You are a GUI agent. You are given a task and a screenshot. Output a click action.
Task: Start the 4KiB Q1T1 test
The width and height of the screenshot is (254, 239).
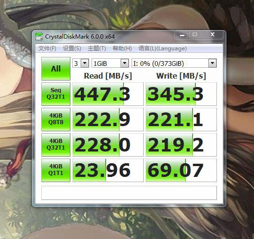coord(56,170)
